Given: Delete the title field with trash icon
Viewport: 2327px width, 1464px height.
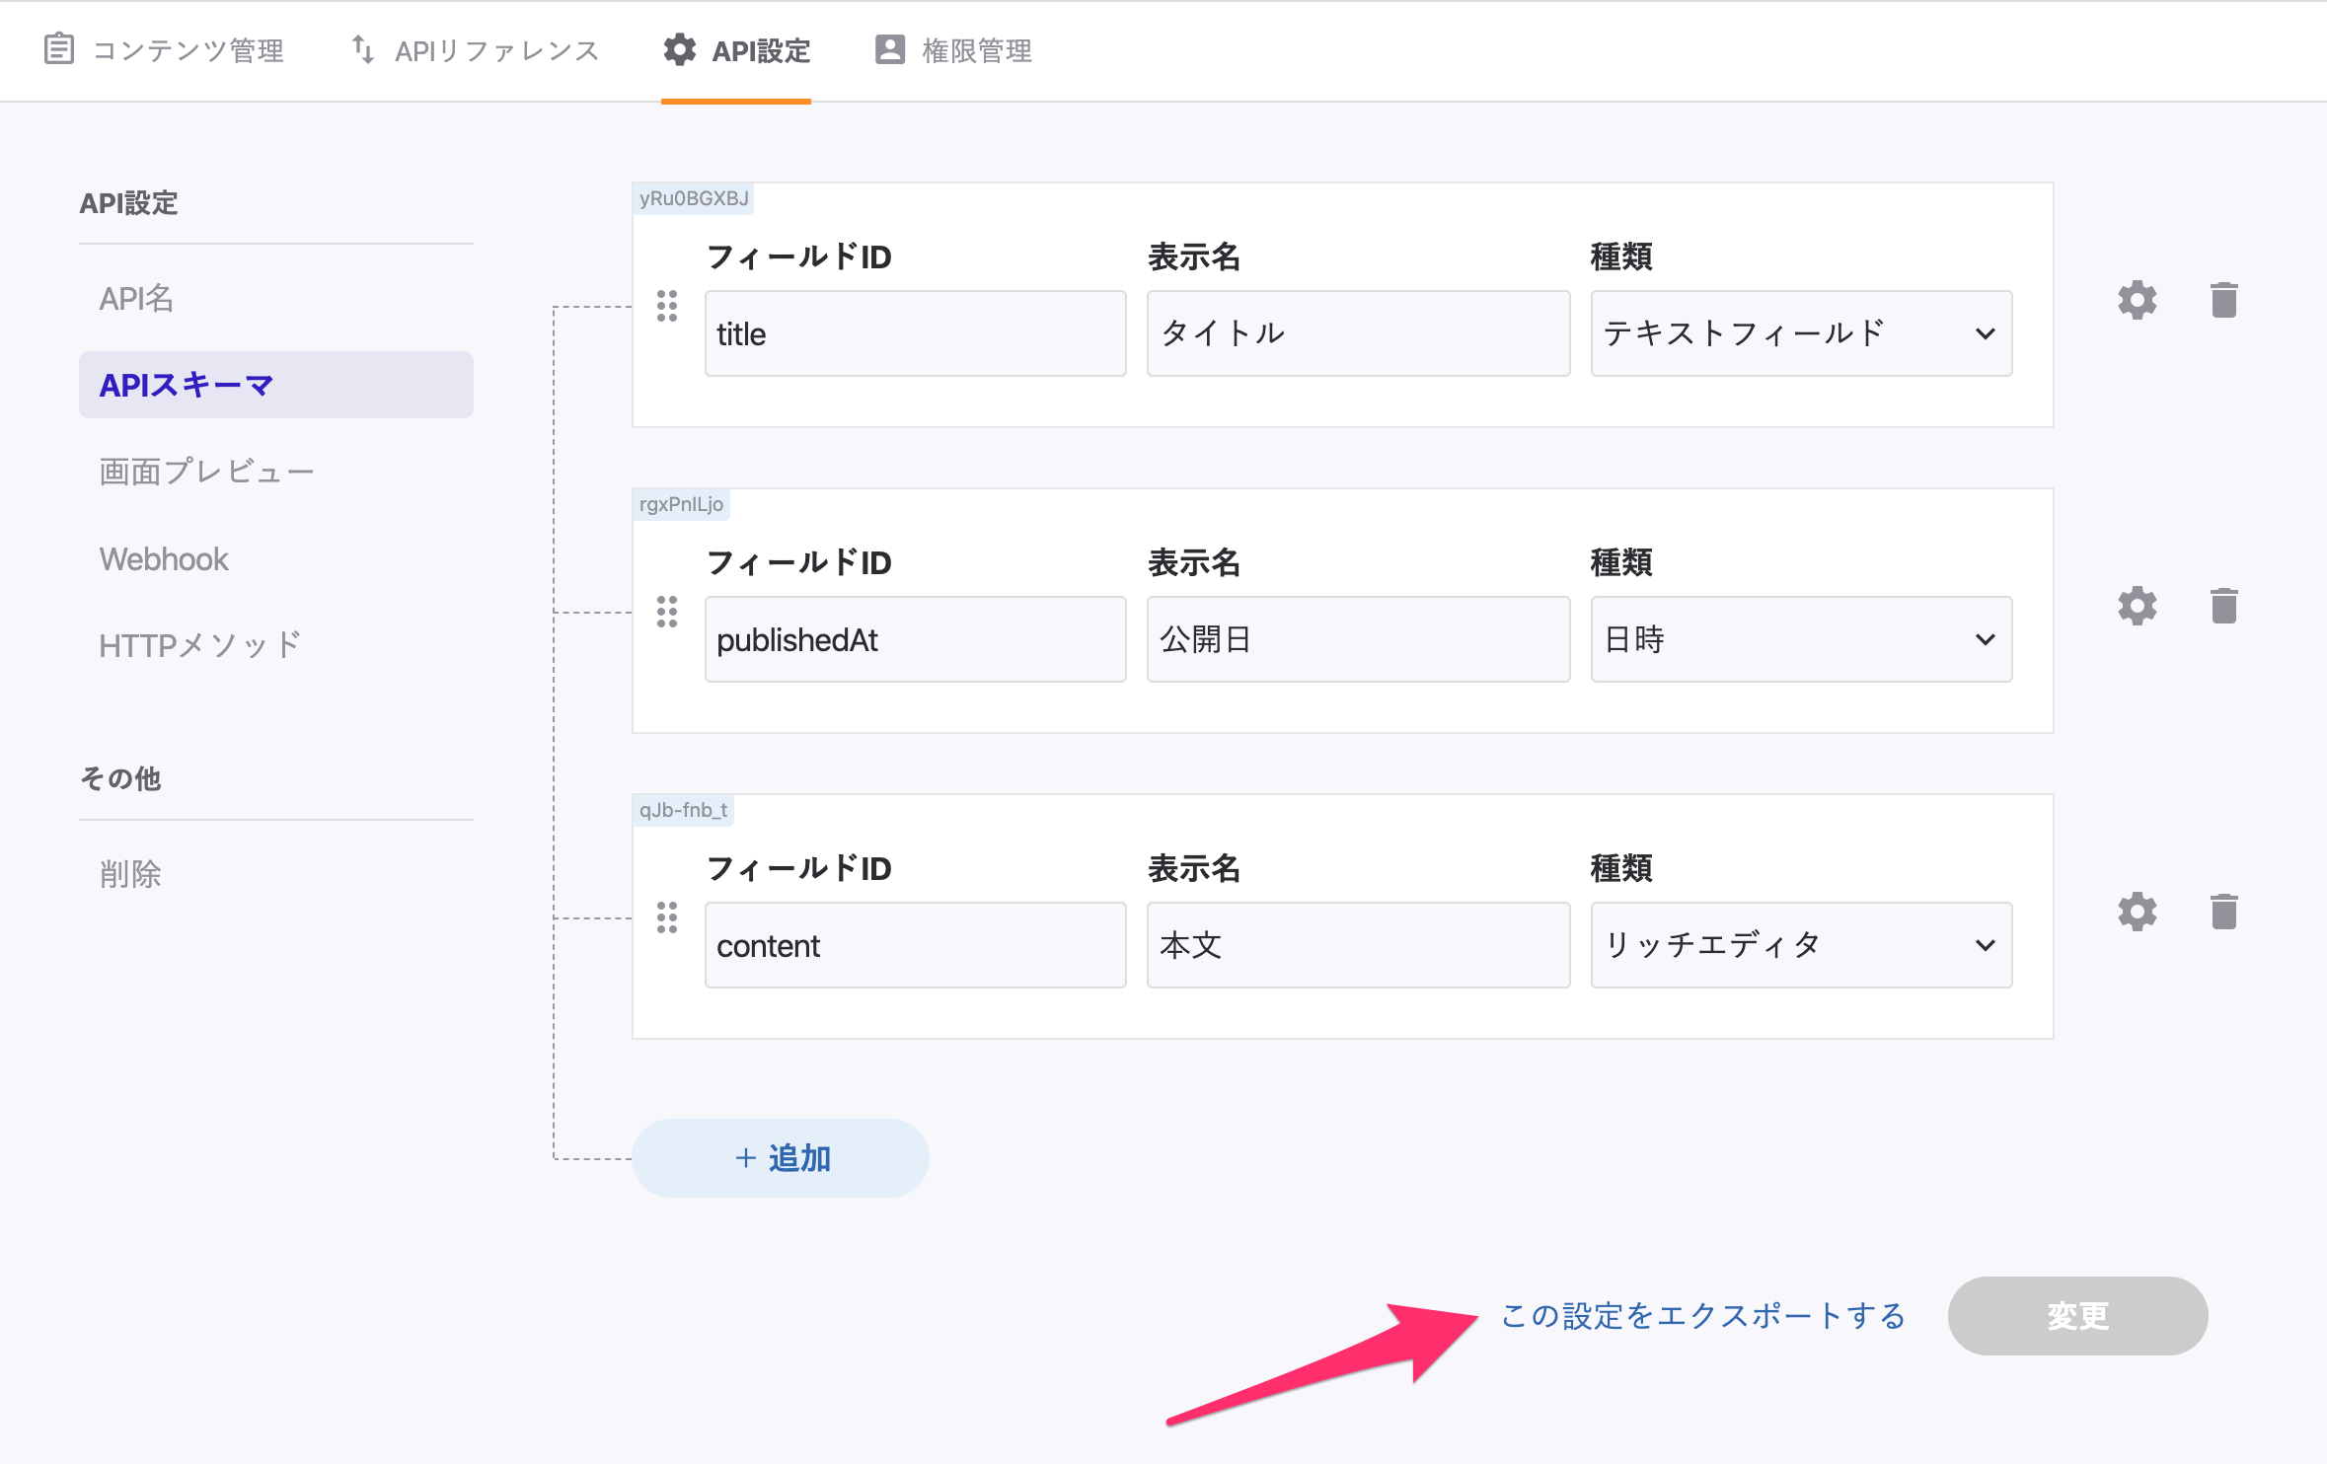Looking at the screenshot, I should 2223,300.
